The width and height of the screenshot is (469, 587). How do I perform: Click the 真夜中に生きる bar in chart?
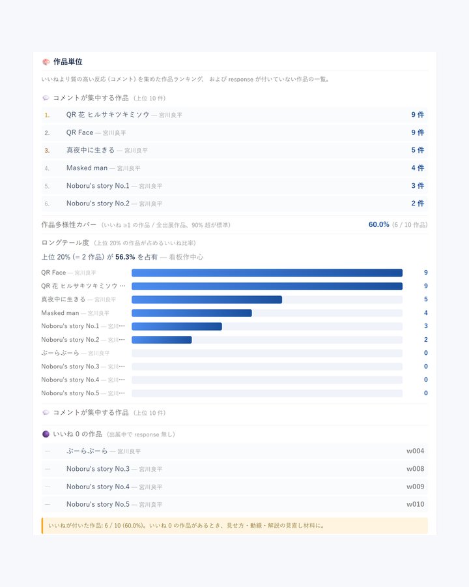coord(207,299)
